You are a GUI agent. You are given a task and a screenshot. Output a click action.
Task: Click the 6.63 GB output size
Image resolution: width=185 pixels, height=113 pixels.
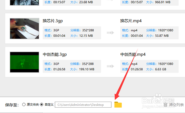(161, 69)
